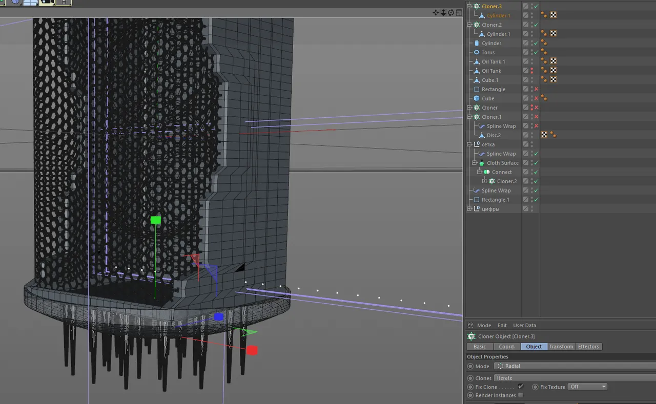This screenshot has width=656, height=404.
Task: Open the Clones dropdown showing Iterate
Action: (x=575, y=378)
